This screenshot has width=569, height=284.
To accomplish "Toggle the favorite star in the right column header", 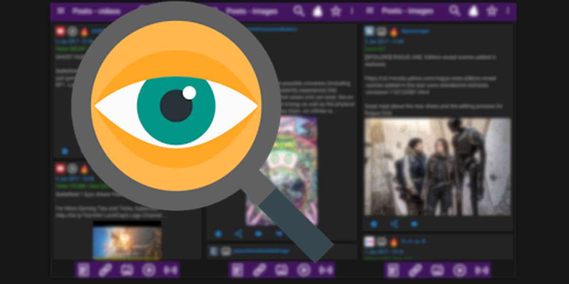I will pyautogui.click(x=491, y=10).
